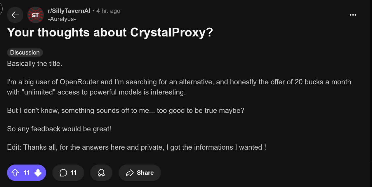Click the "Basically the title." text line
The image size is (372, 187).
click(x=34, y=63)
